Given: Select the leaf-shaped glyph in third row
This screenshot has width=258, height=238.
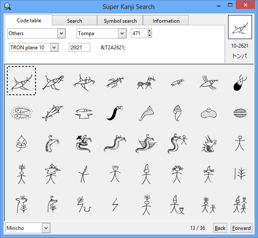Looking at the screenshot, I should tap(21, 143).
